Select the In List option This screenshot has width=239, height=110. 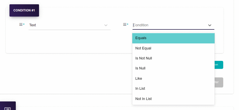(x=173, y=89)
